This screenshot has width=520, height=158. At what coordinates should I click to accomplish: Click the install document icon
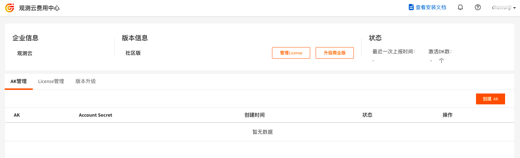pos(411,7)
